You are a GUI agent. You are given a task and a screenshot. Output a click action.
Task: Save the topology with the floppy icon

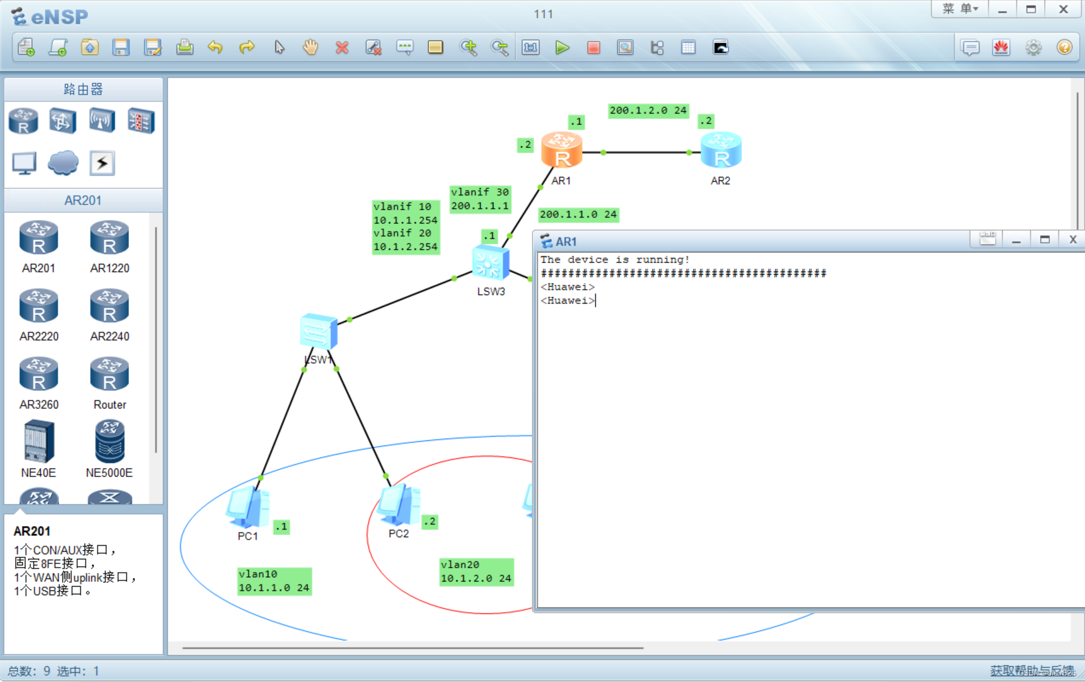pos(121,48)
